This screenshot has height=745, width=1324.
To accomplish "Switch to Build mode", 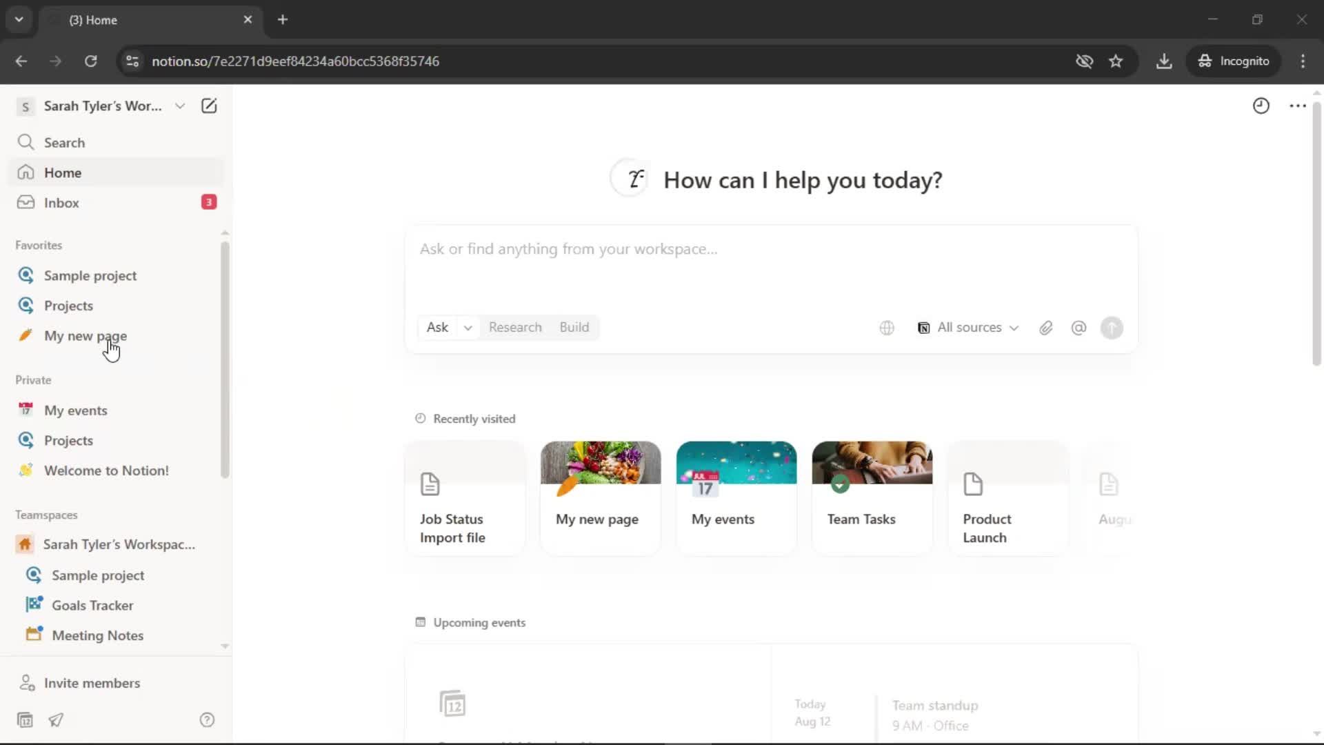I will pos(574,328).
